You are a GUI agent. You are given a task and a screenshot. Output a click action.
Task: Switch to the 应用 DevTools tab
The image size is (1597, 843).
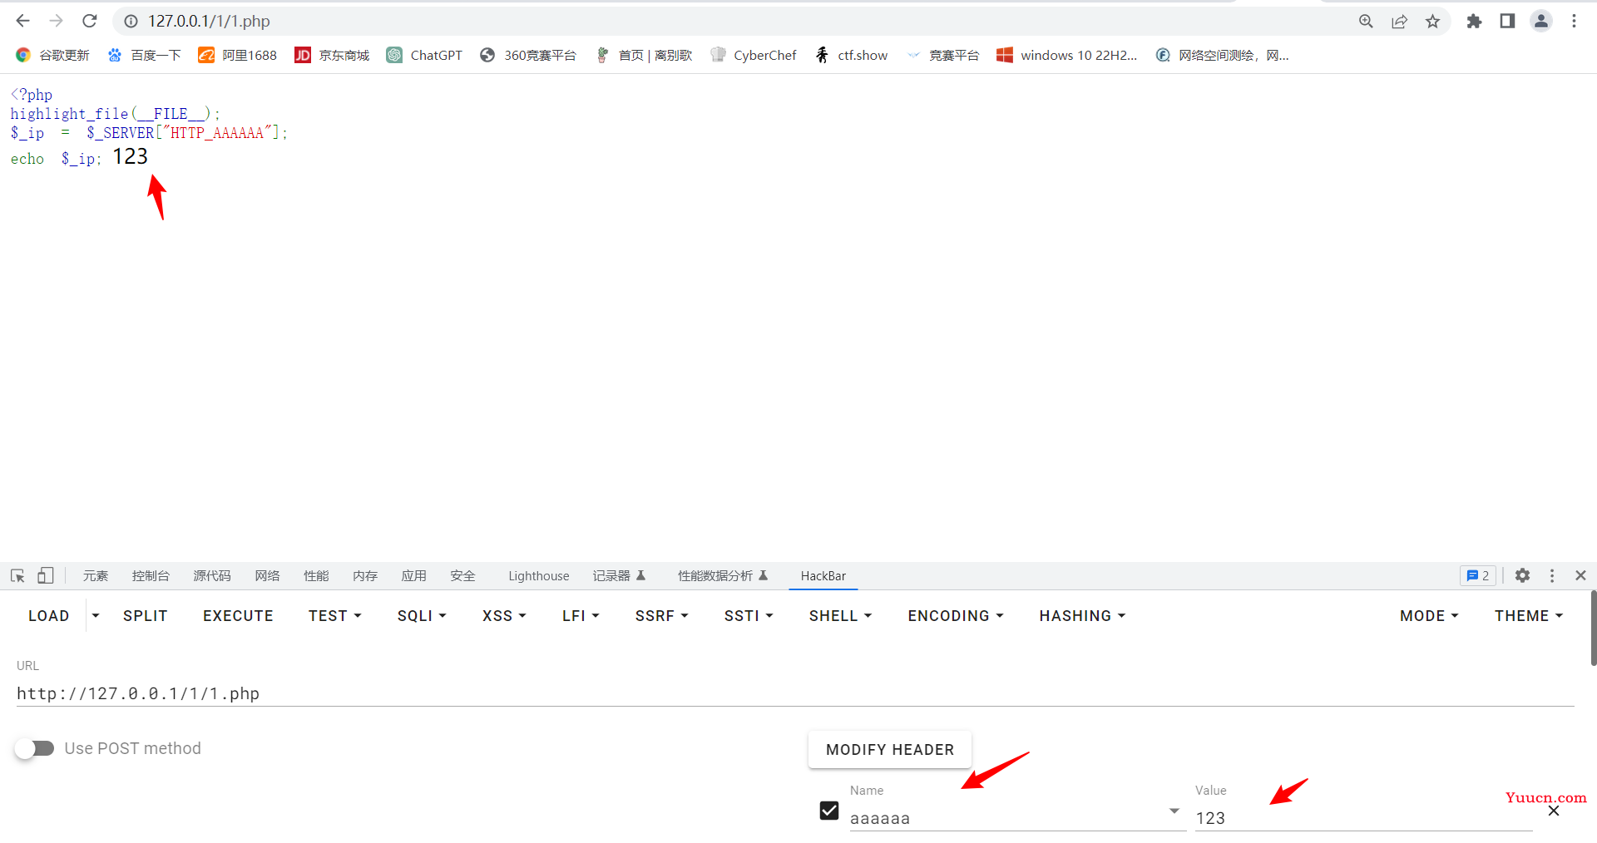point(414,575)
